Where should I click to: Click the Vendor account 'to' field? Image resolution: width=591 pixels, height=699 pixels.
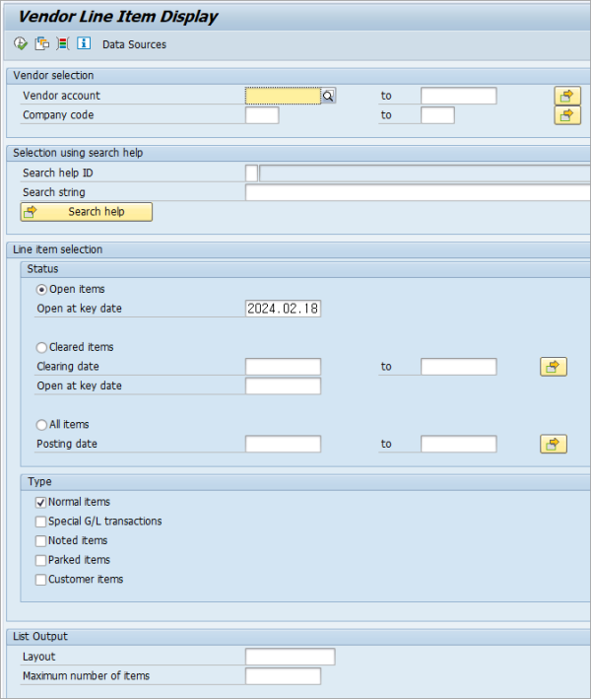coord(459,96)
